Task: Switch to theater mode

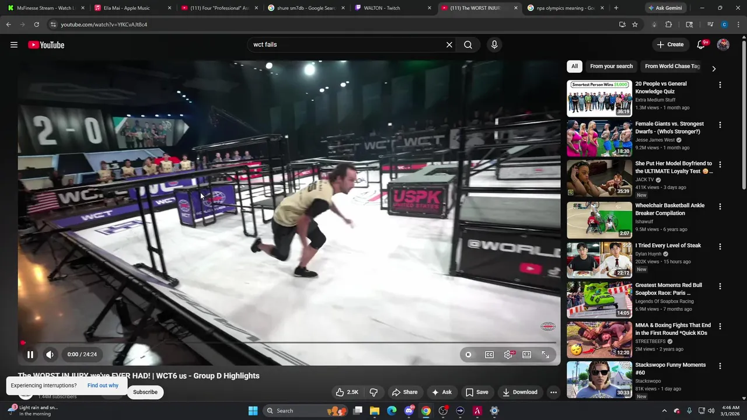Action: (x=527, y=354)
